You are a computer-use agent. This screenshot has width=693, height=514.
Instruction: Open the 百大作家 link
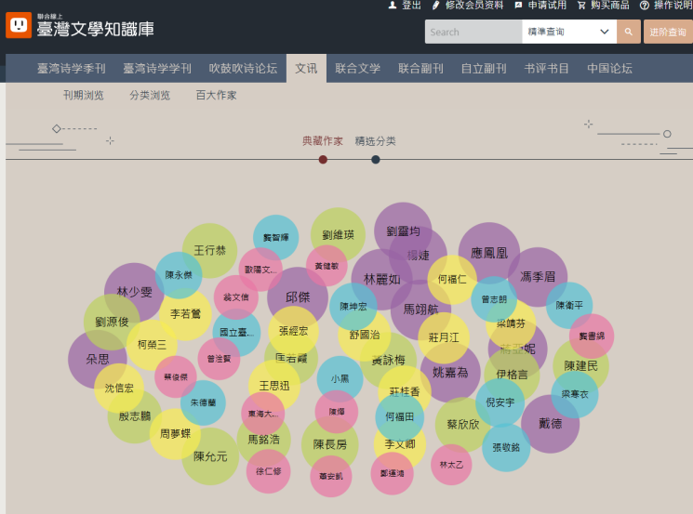(216, 96)
